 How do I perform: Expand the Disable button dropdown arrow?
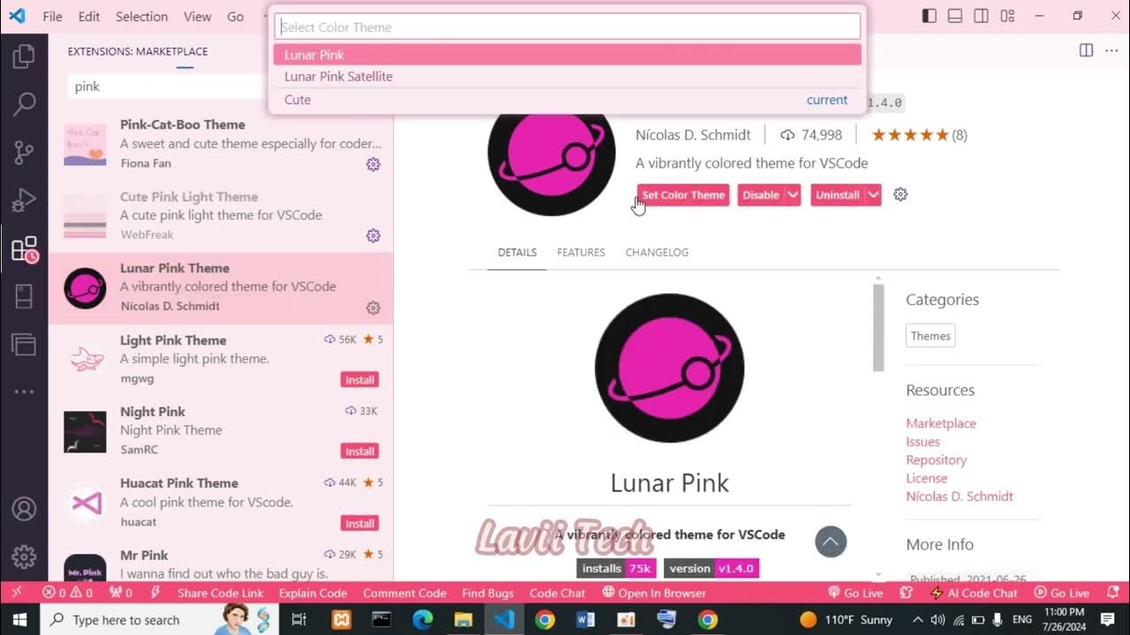pyautogui.click(x=793, y=195)
